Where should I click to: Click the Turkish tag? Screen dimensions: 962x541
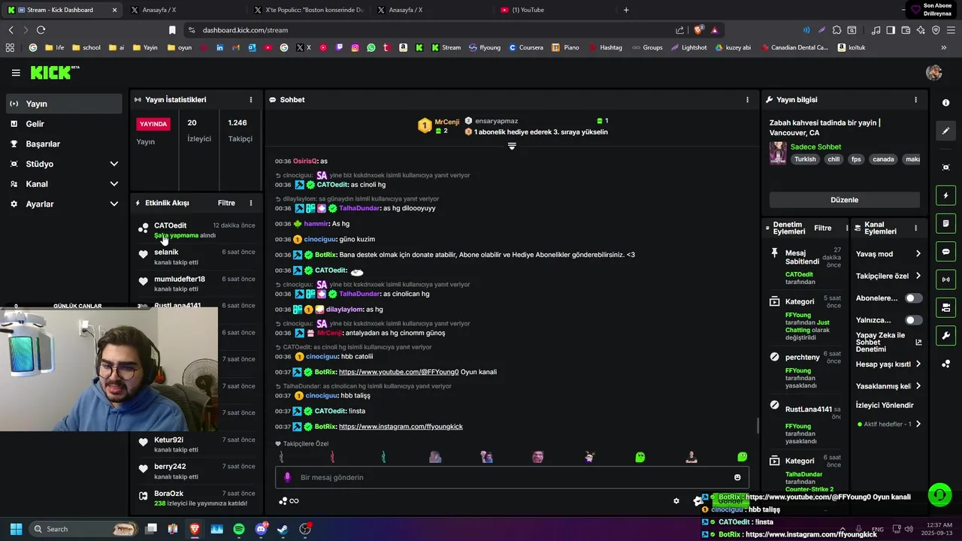(x=805, y=159)
